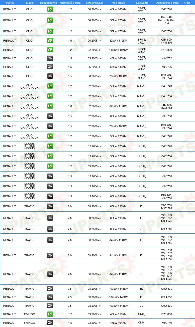Click the diesel ON icon in the TRAFIC 66kW EL row
Image resolution: width=195 pixels, height=327 pixels.
click(x=50, y=206)
